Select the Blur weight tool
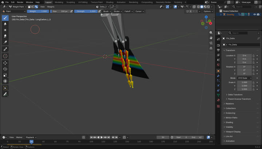This screenshot has height=149, width=262. point(5,24)
